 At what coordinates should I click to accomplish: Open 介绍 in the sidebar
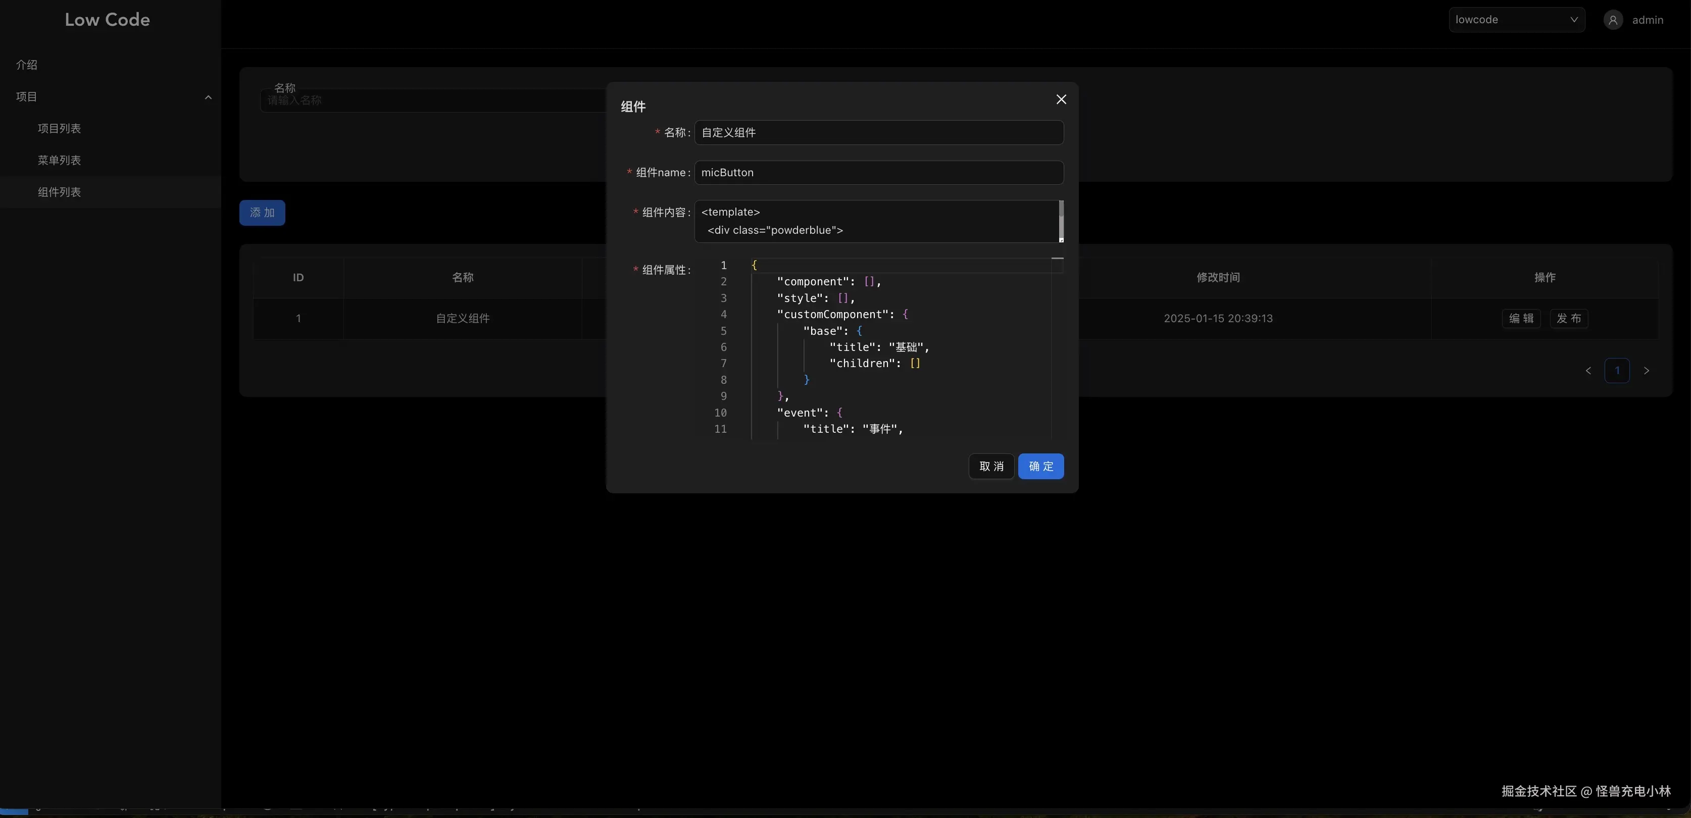[x=27, y=65]
